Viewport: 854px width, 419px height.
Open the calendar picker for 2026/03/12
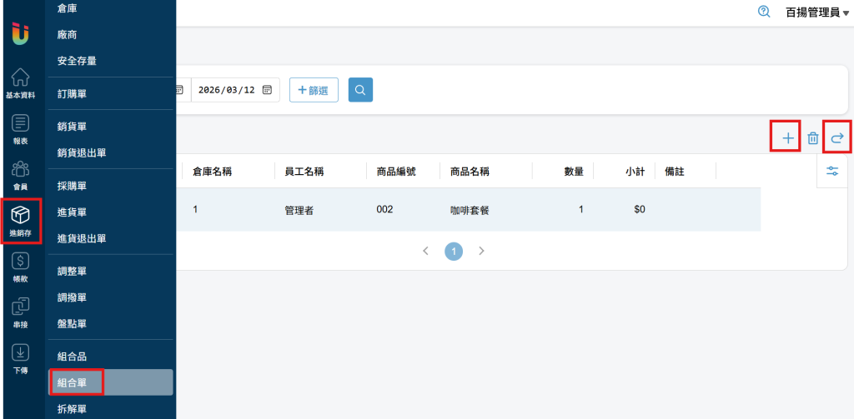tap(267, 90)
